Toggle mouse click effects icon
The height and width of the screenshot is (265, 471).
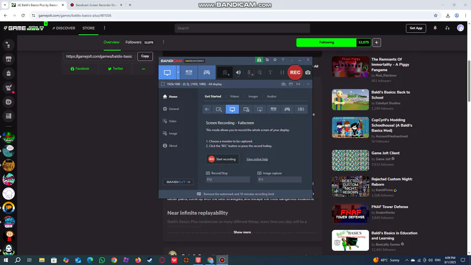tap(260, 72)
